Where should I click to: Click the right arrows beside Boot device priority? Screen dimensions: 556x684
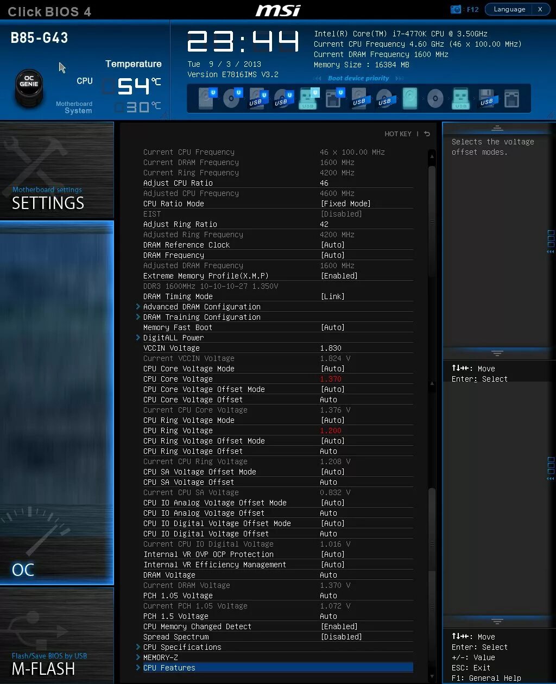pyautogui.click(x=400, y=78)
